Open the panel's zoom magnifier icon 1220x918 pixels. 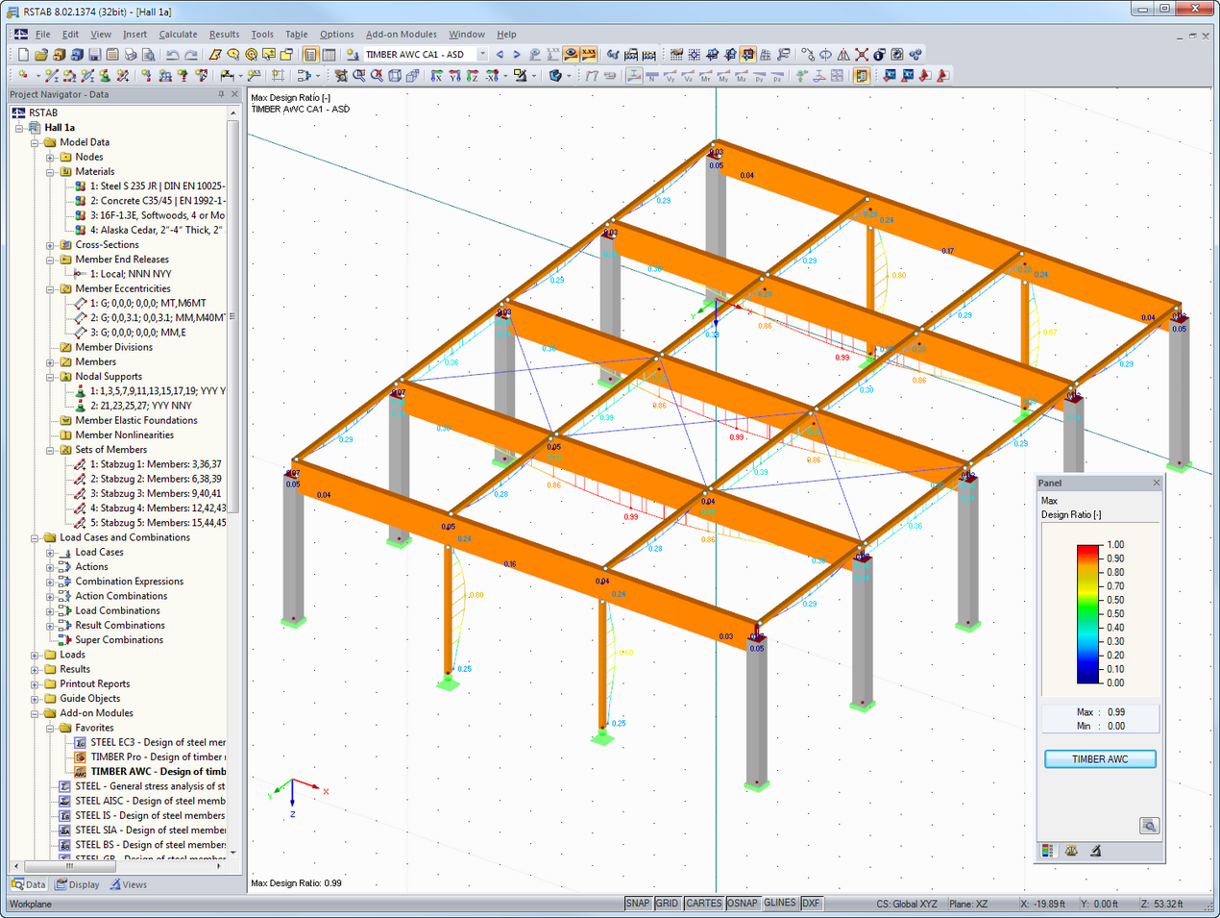pos(1150,825)
